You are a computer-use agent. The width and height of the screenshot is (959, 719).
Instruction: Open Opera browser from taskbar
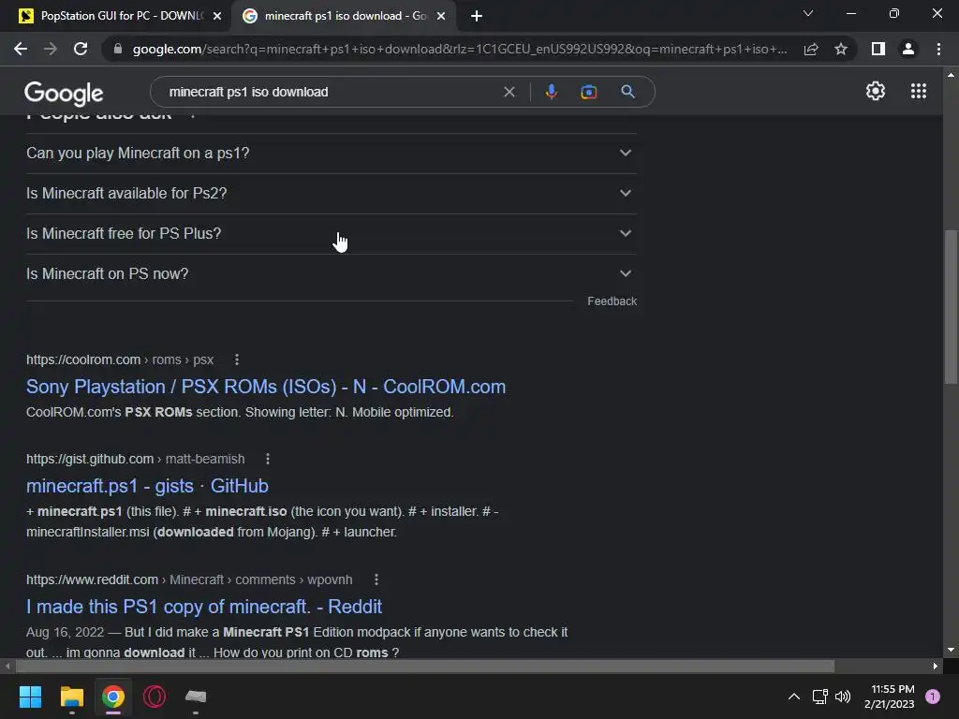coord(155,697)
